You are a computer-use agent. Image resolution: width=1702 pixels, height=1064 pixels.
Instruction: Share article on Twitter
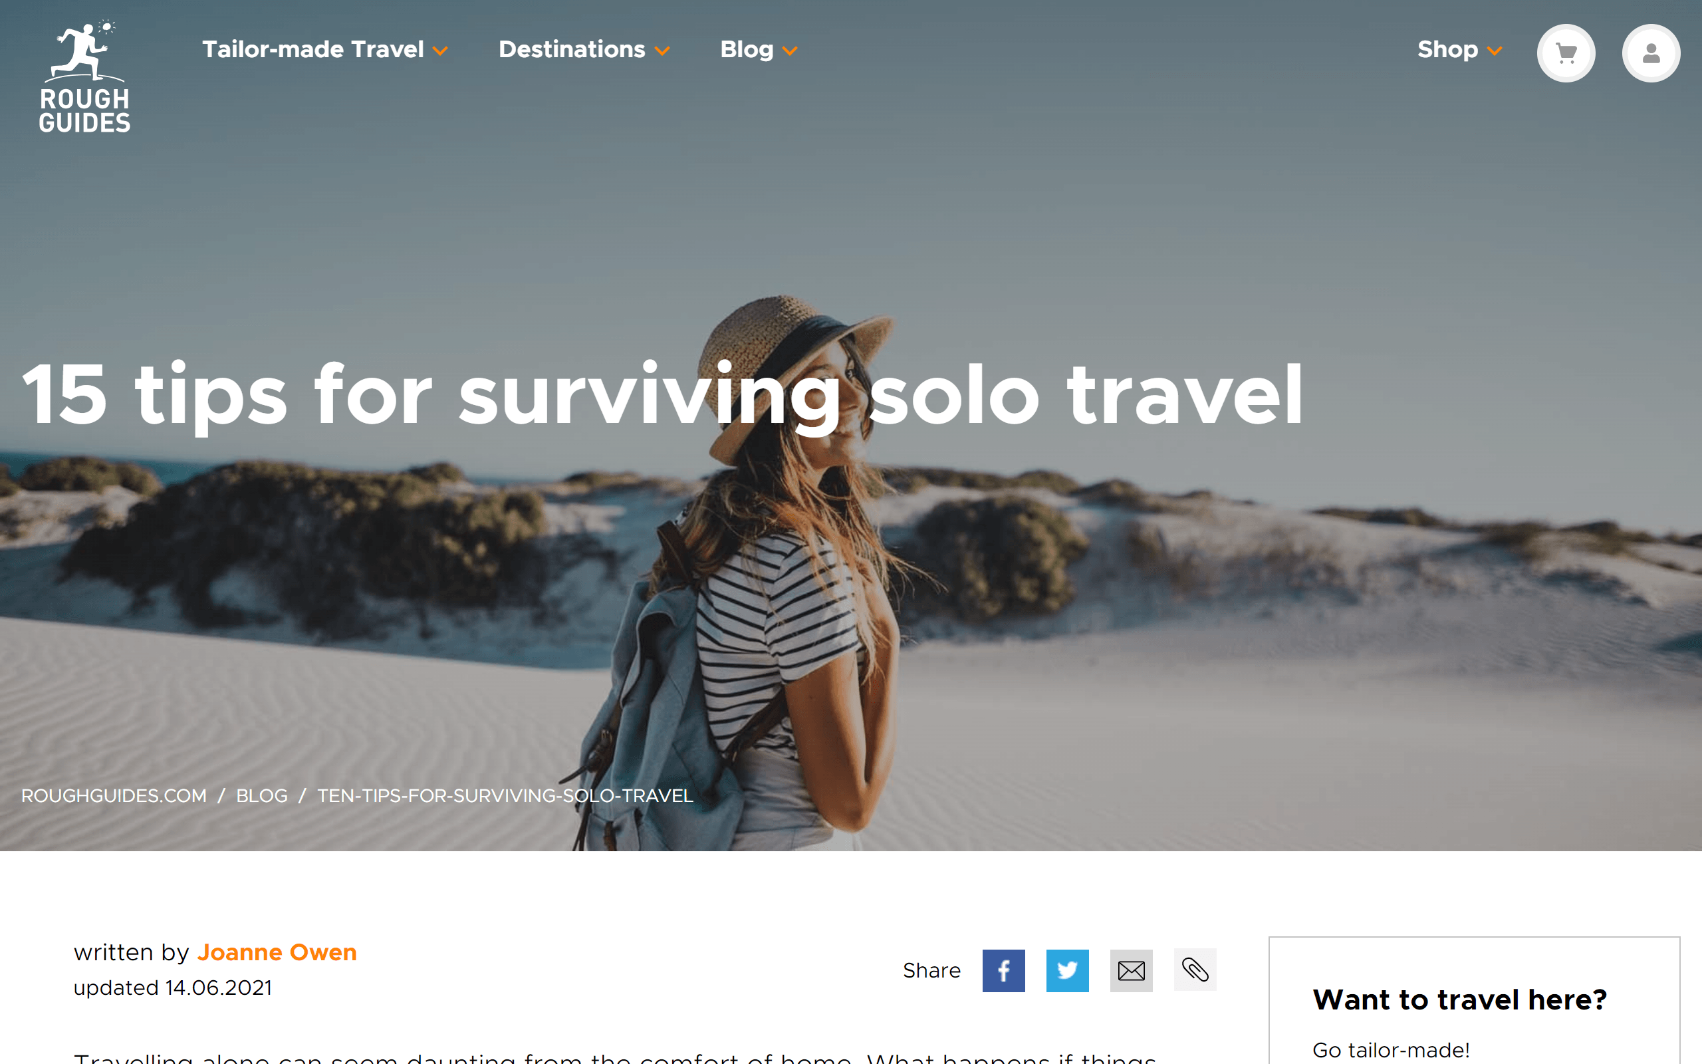tap(1067, 970)
